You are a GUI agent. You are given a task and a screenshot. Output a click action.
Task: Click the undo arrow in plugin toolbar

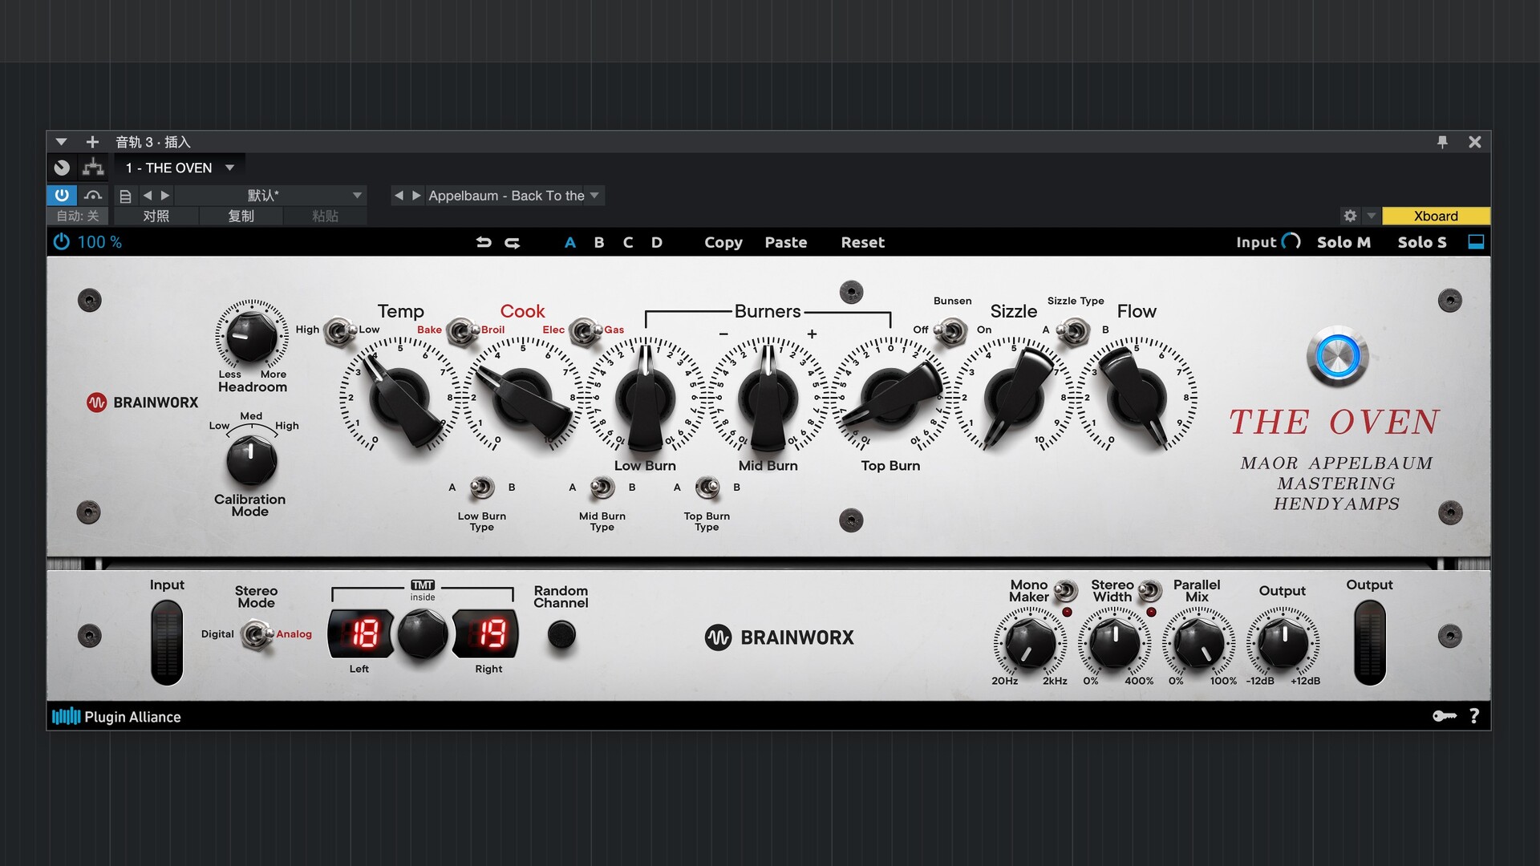click(484, 242)
